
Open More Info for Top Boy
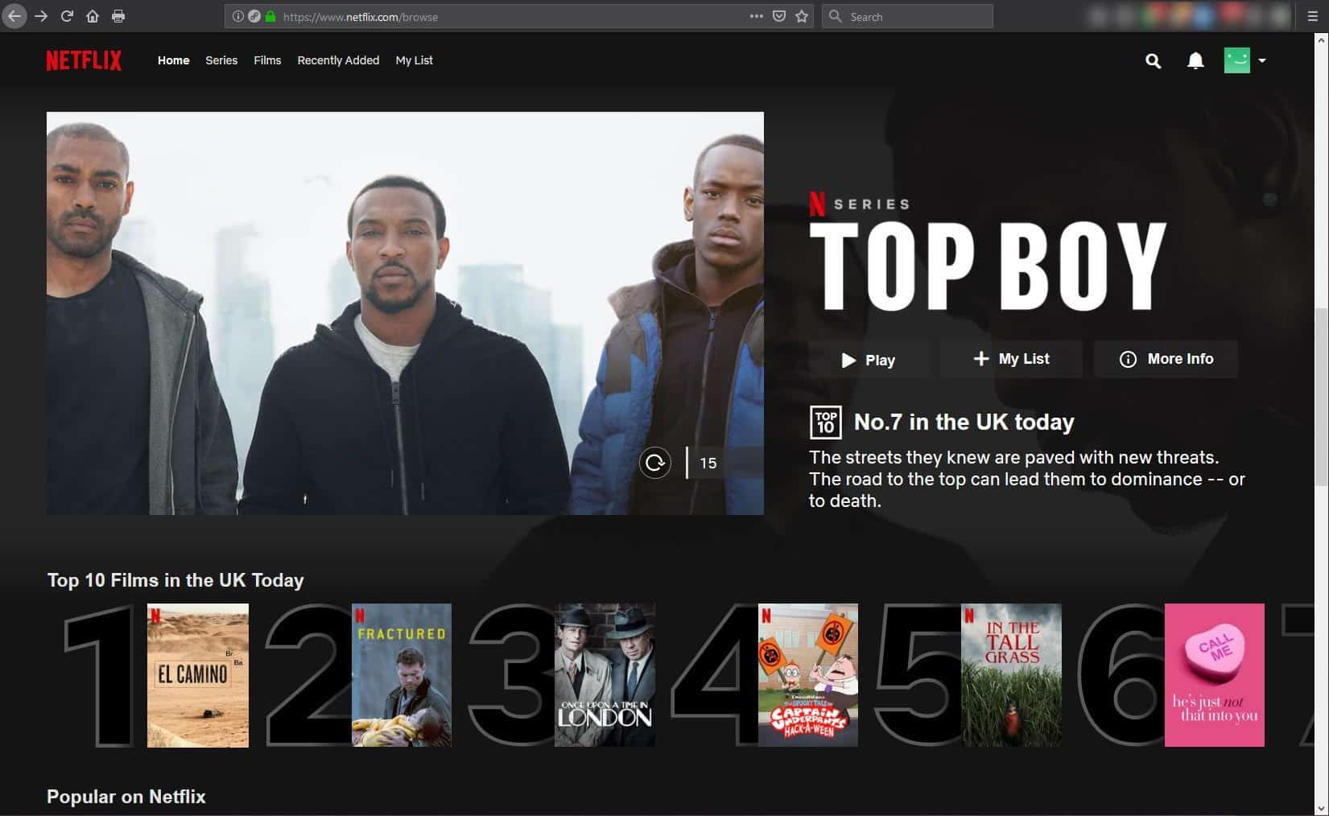(x=1166, y=359)
